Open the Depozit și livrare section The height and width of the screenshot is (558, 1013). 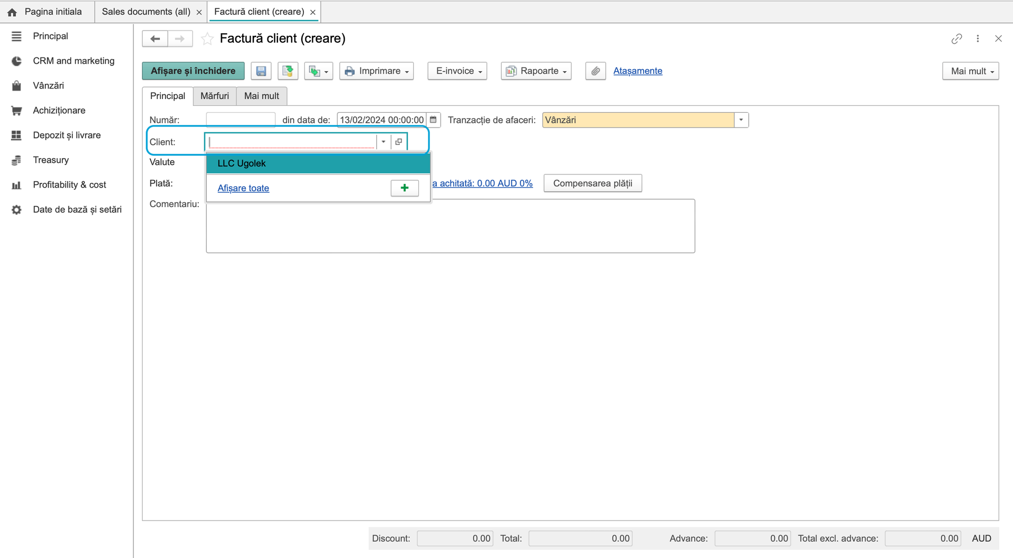(66, 135)
